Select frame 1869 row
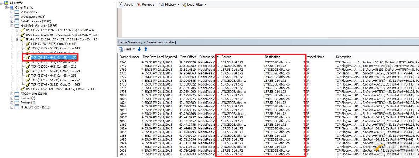 (269, 124)
